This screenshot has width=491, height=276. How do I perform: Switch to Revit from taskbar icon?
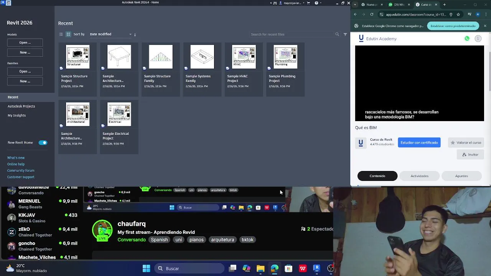(x=316, y=268)
